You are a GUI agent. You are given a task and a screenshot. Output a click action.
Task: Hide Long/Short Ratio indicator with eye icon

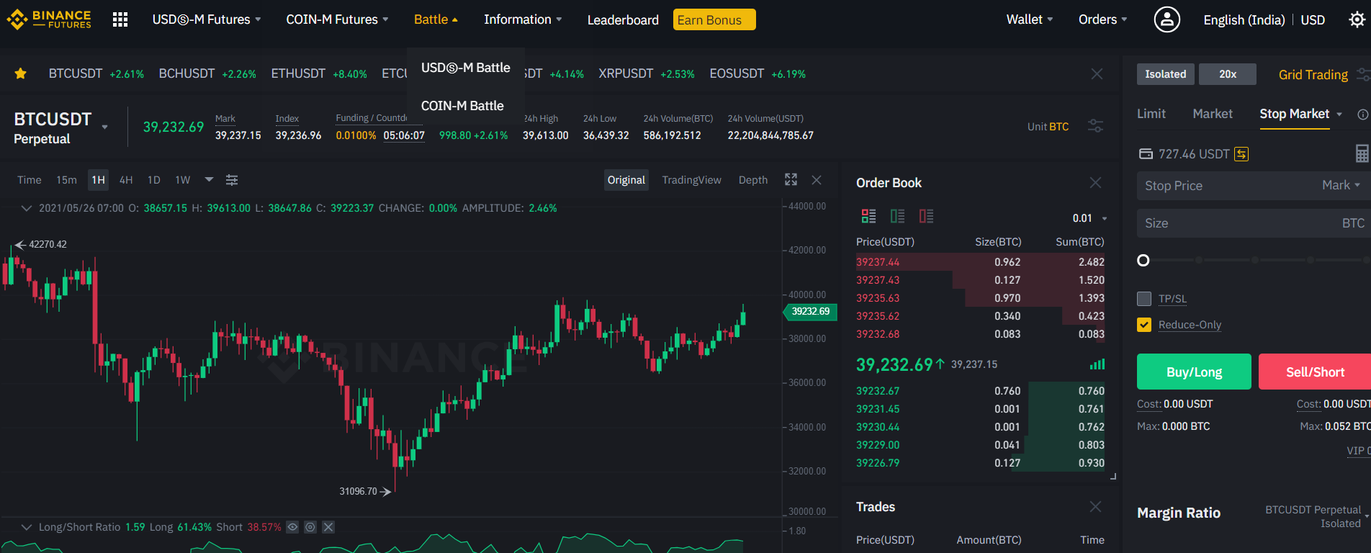click(292, 527)
